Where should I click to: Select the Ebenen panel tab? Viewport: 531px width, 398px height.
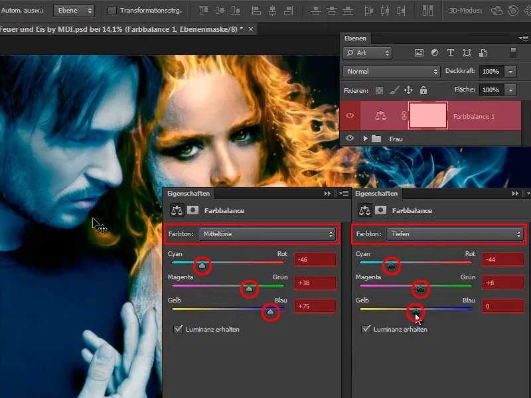point(355,38)
